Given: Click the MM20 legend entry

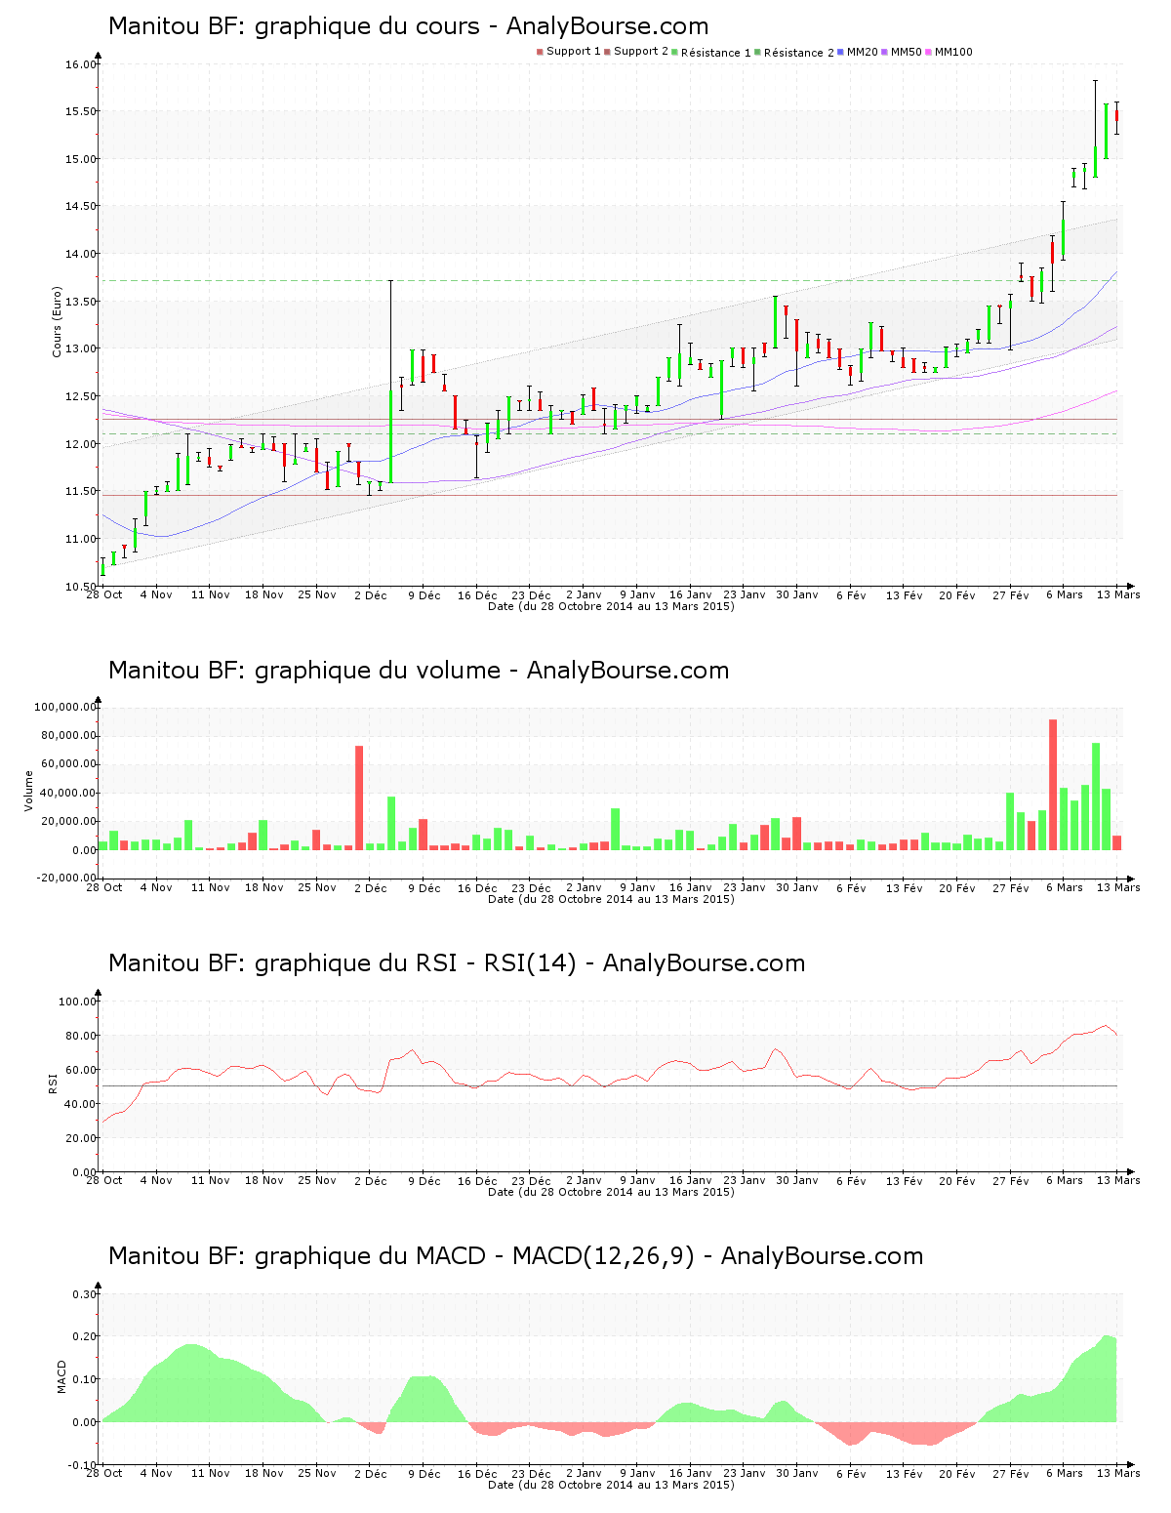Looking at the screenshot, I should coord(858,52).
